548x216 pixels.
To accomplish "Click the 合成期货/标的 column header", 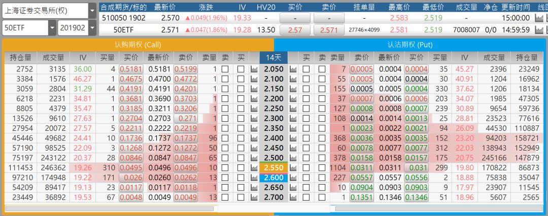I will click(x=124, y=7).
